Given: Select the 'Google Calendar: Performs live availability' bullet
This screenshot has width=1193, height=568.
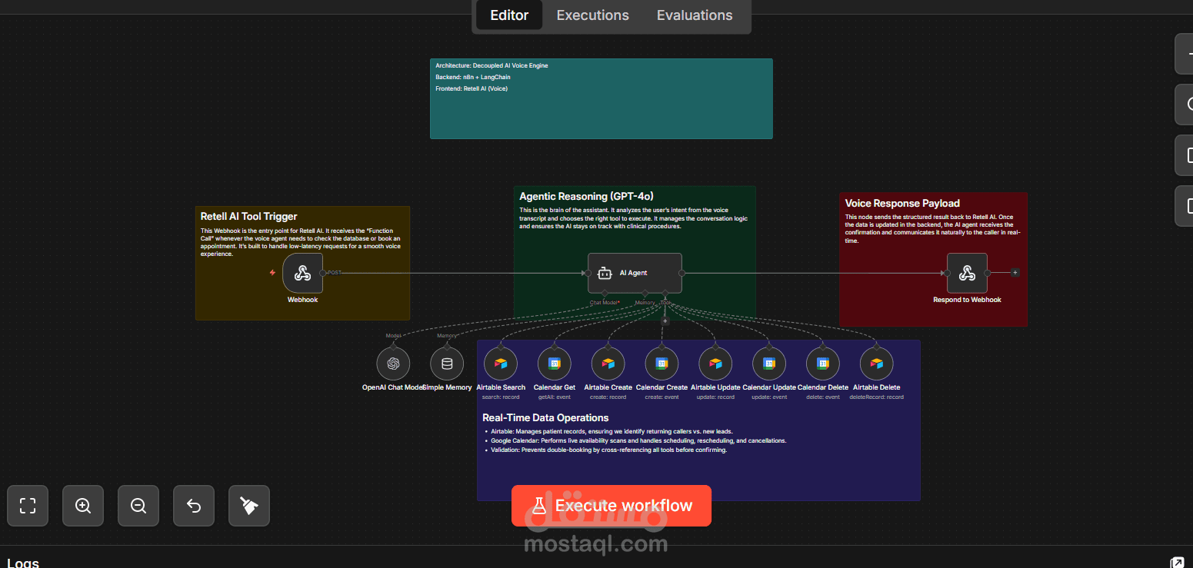Looking at the screenshot, I should 638,441.
